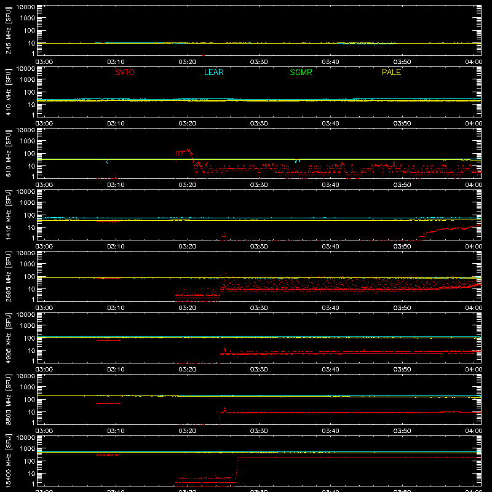The width and height of the screenshot is (492, 492).
Task: Click the 03:00 tick label below 1415 MHz panel
Action: point(44,247)
